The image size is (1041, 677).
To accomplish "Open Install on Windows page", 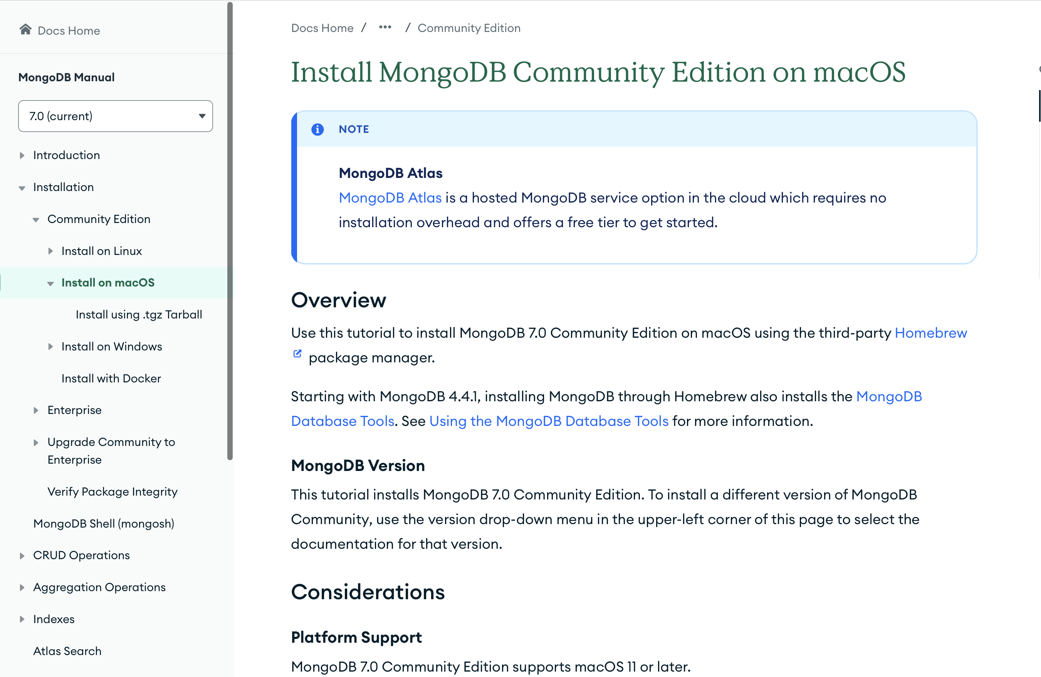I will point(112,346).
